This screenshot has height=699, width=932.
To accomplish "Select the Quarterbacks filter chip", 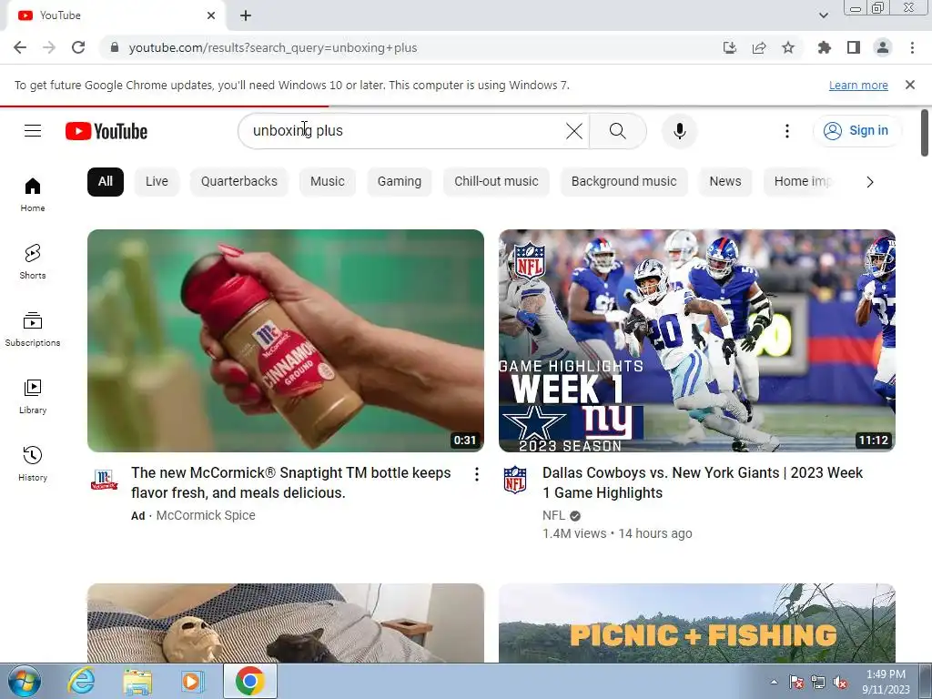I will click(x=239, y=181).
